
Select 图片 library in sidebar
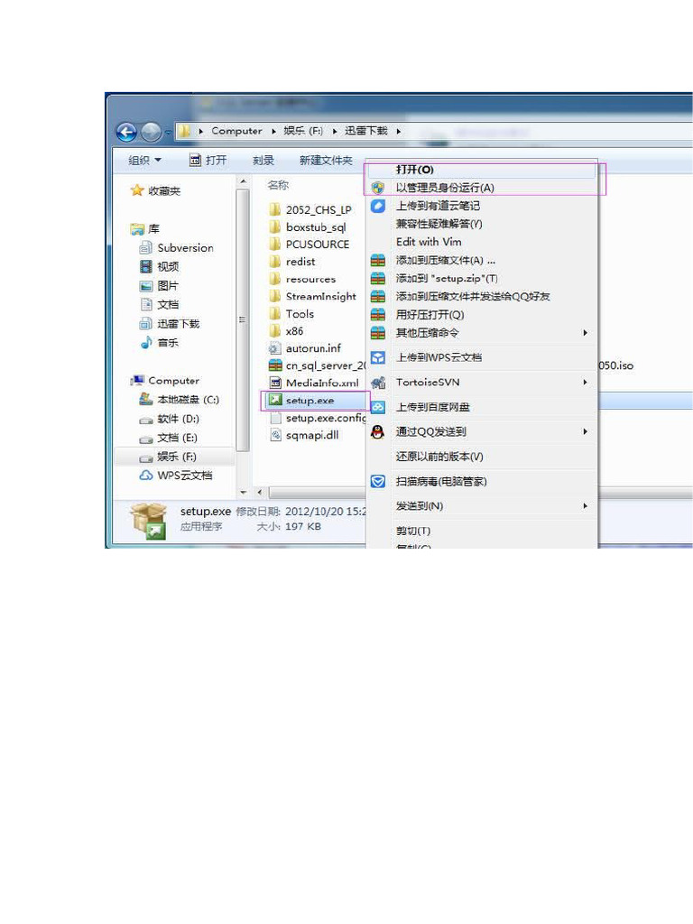[x=168, y=286]
